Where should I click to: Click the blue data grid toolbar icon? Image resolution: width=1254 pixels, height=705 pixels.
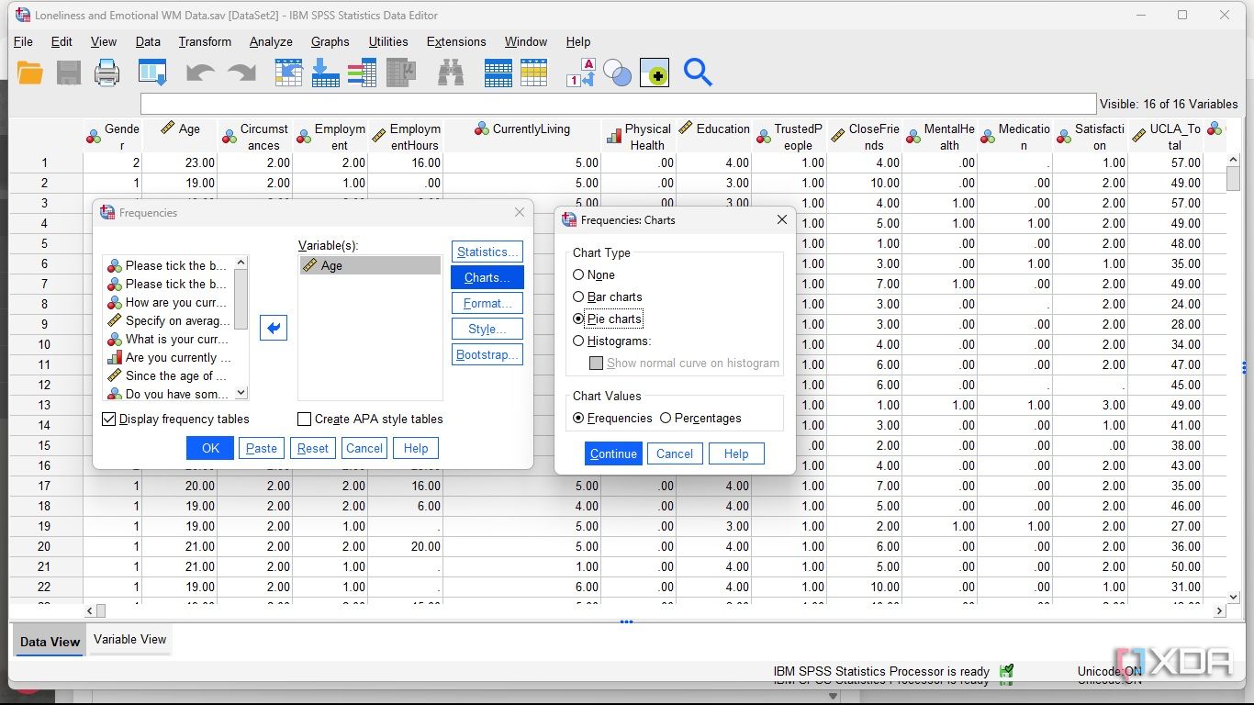coord(498,73)
